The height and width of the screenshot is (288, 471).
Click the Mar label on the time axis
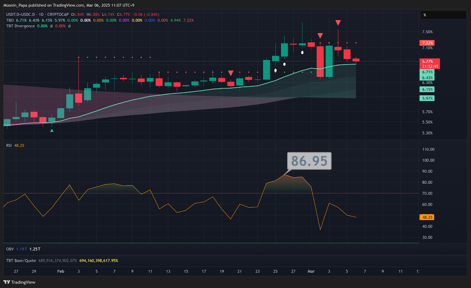pyautogui.click(x=311, y=271)
